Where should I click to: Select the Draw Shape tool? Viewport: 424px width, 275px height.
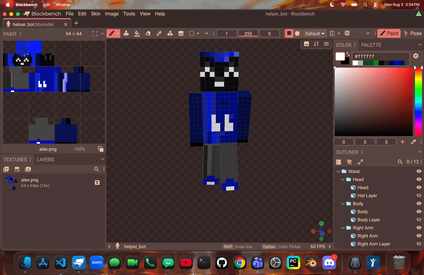click(170, 33)
